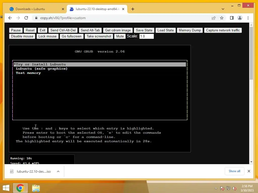Start Capture network traffic
This screenshot has width=258, height=193.
point(223,30)
